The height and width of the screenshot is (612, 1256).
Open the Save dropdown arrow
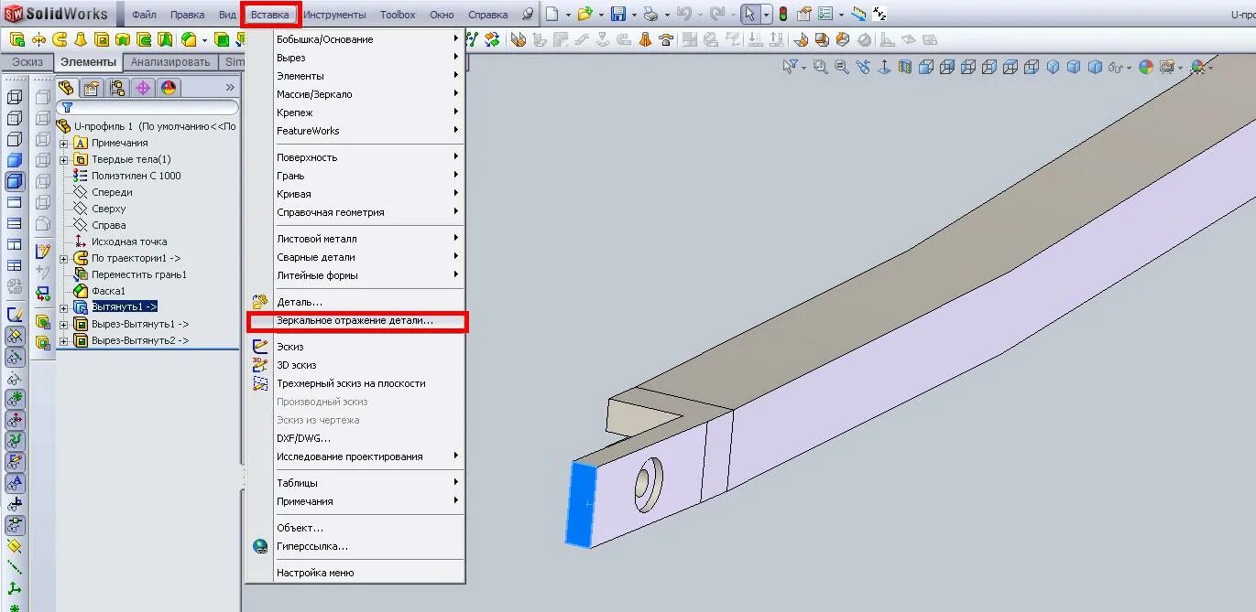click(x=634, y=15)
